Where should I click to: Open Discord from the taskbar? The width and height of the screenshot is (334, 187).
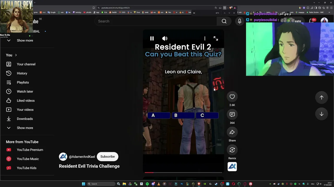(x=153, y=184)
